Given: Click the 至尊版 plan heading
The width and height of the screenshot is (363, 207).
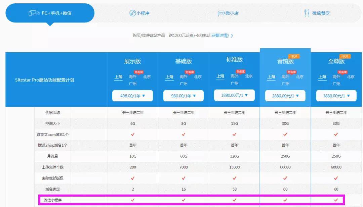Looking at the screenshot, I should click(x=336, y=61).
